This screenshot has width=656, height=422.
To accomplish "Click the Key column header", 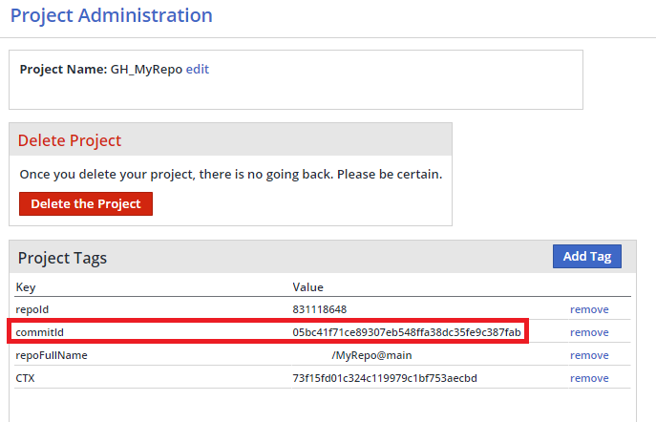I will coord(25,286).
